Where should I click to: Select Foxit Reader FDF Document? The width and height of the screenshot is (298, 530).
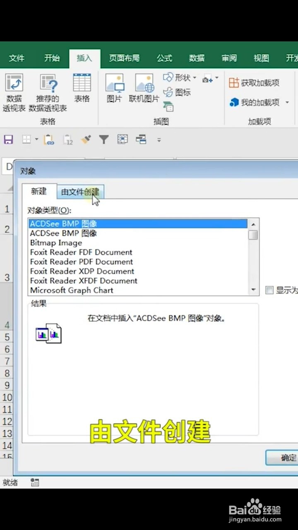click(138, 252)
